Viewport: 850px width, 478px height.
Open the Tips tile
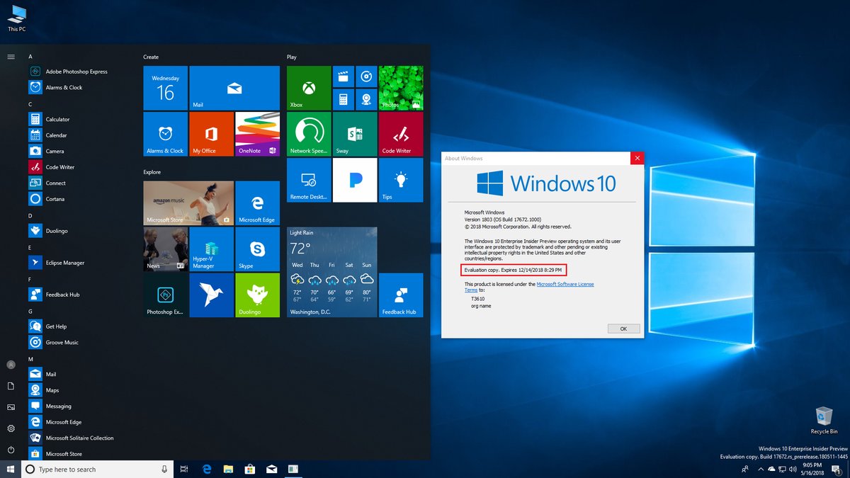pos(401,181)
